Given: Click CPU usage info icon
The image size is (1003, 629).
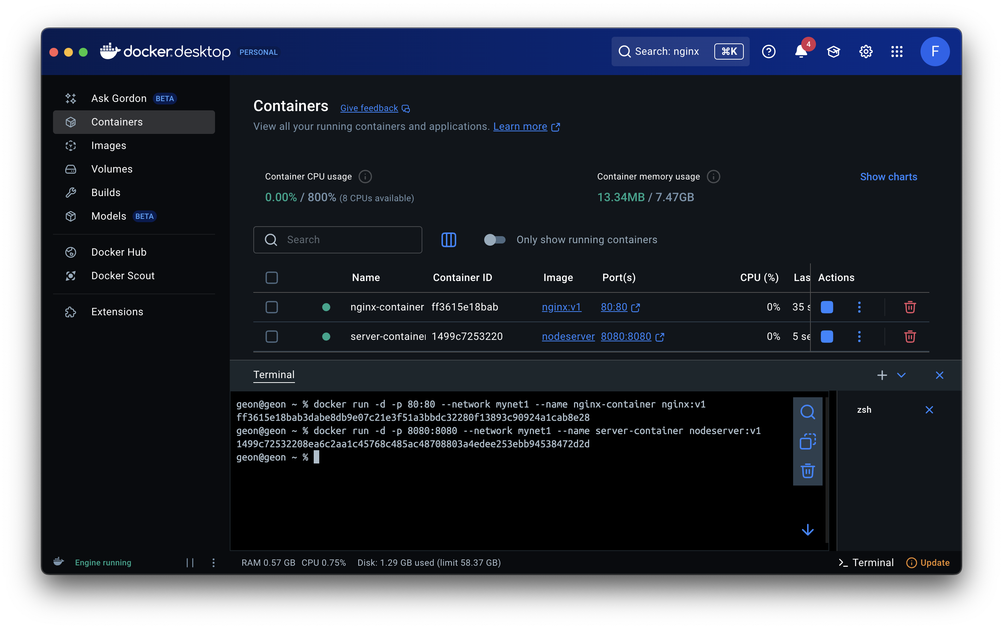Looking at the screenshot, I should [x=365, y=177].
